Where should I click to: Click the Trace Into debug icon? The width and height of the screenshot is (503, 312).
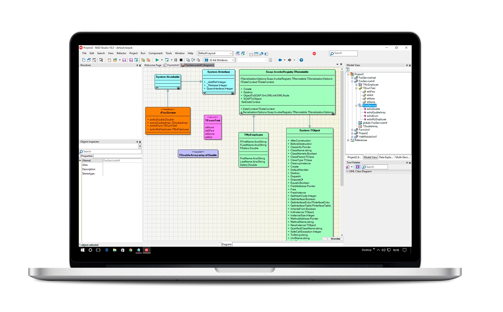(188, 60)
